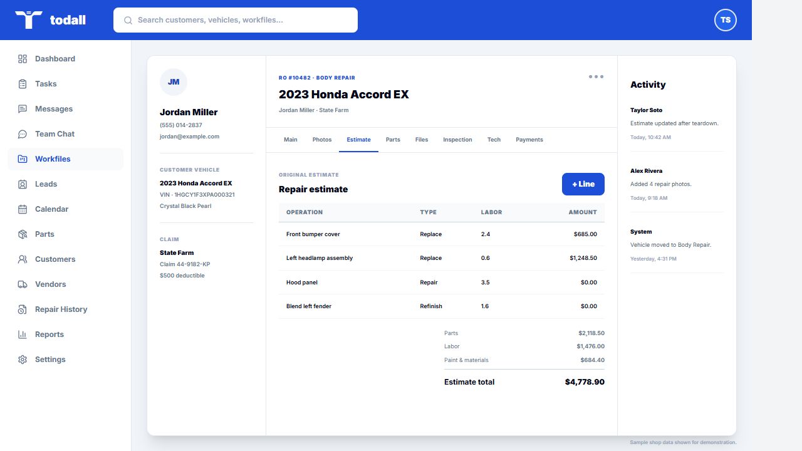Click the Parts subtotal $2,118.50 value

(591, 333)
